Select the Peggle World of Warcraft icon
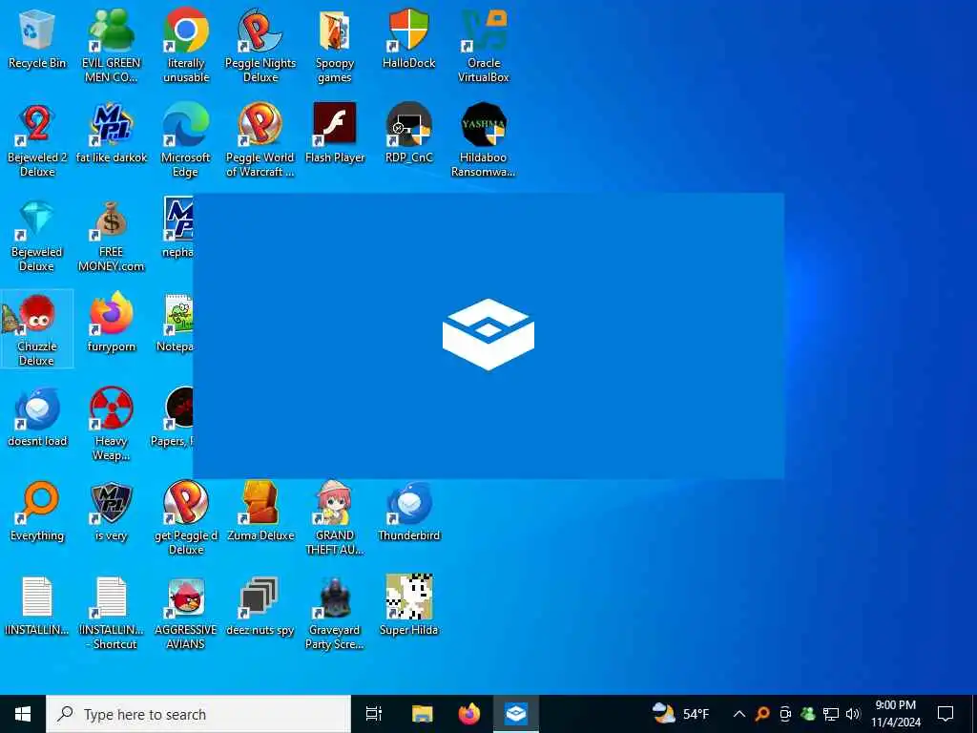977x733 pixels. [260, 139]
